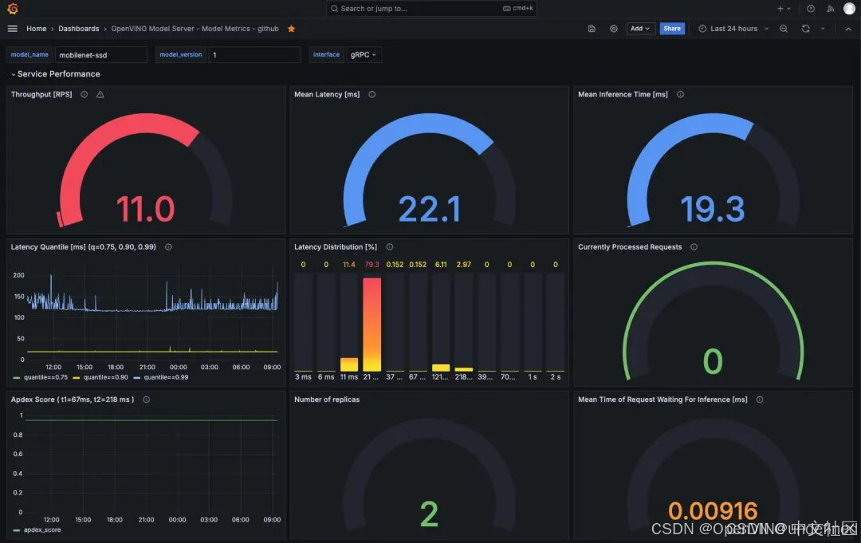Click Currently Processed Requests info icon
The width and height of the screenshot is (861, 543).
pyautogui.click(x=694, y=247)
